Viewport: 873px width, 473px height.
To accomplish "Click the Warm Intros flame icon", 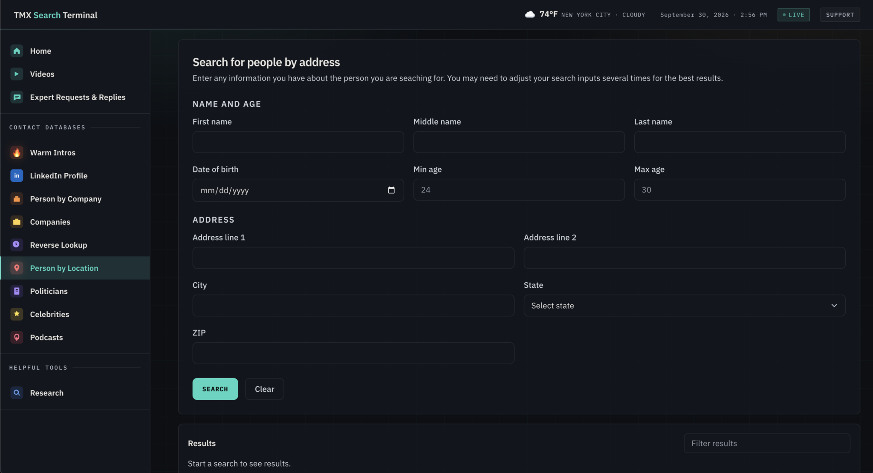I will pyautogui.click(x=17, y=152).
